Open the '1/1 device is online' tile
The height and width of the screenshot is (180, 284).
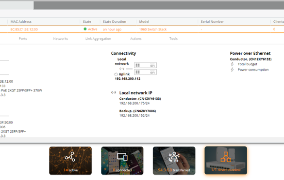226,160
